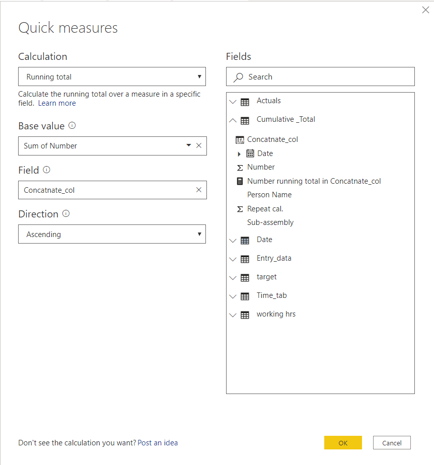Select the Number field
434x465 pixels.
tap(261, 167)
